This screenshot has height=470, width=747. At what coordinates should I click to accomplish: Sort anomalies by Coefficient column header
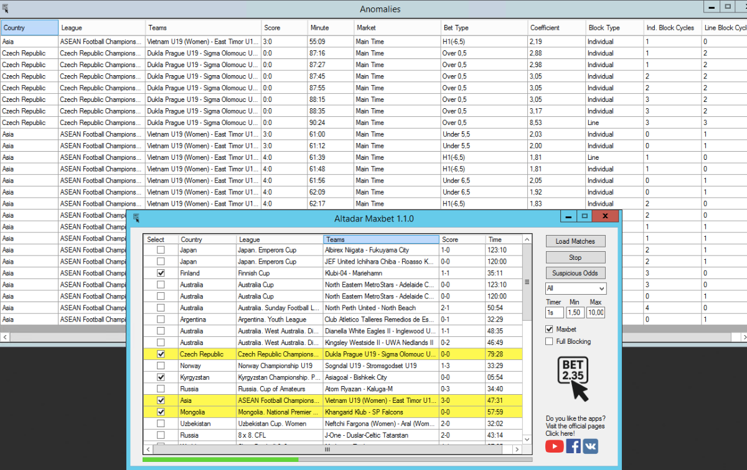(556, 27)
